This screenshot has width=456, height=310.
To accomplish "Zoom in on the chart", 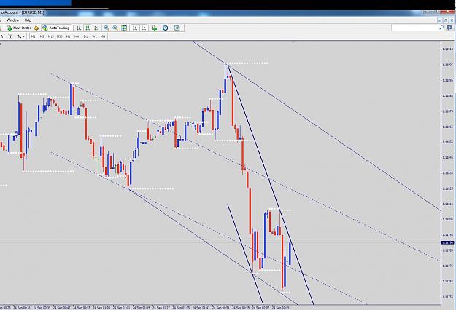I will [107, 28].
